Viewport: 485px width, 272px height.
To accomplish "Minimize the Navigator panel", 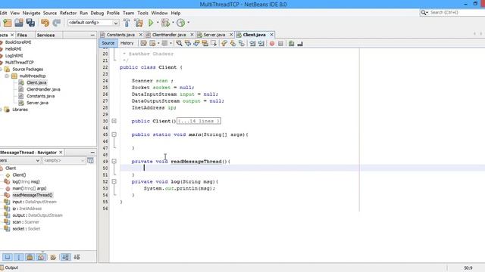I will tap(92, 153).
